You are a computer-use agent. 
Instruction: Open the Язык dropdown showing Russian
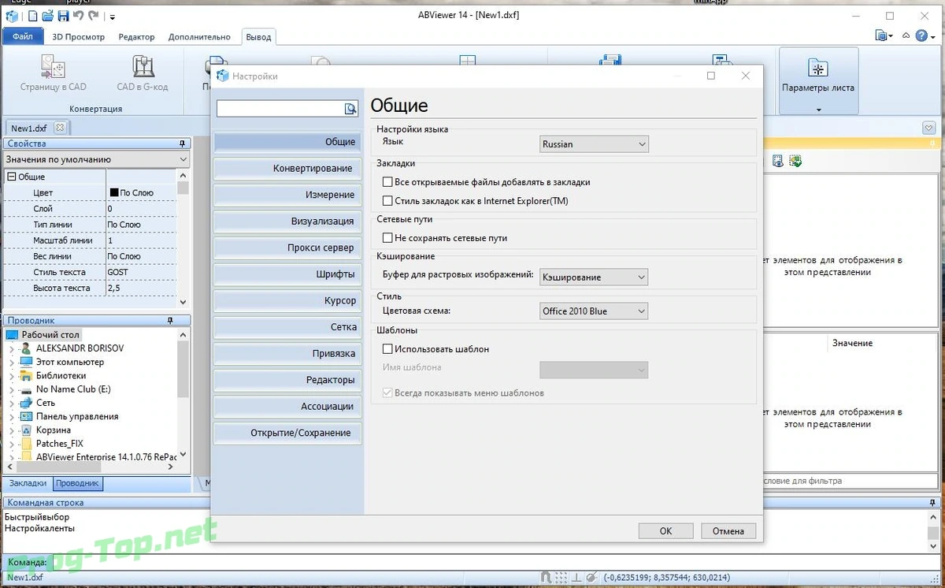[594, 144]
